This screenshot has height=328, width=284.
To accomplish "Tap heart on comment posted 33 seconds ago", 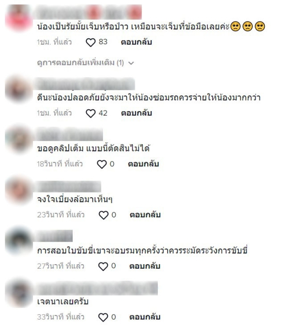I will tap(103, 317).
